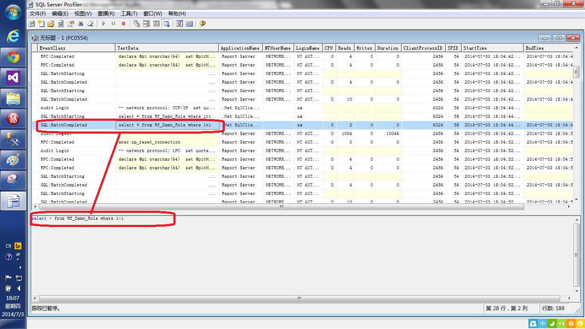Click the Reads value 1004
Viewport: 585px width, 329px height.
coord(346,134)
